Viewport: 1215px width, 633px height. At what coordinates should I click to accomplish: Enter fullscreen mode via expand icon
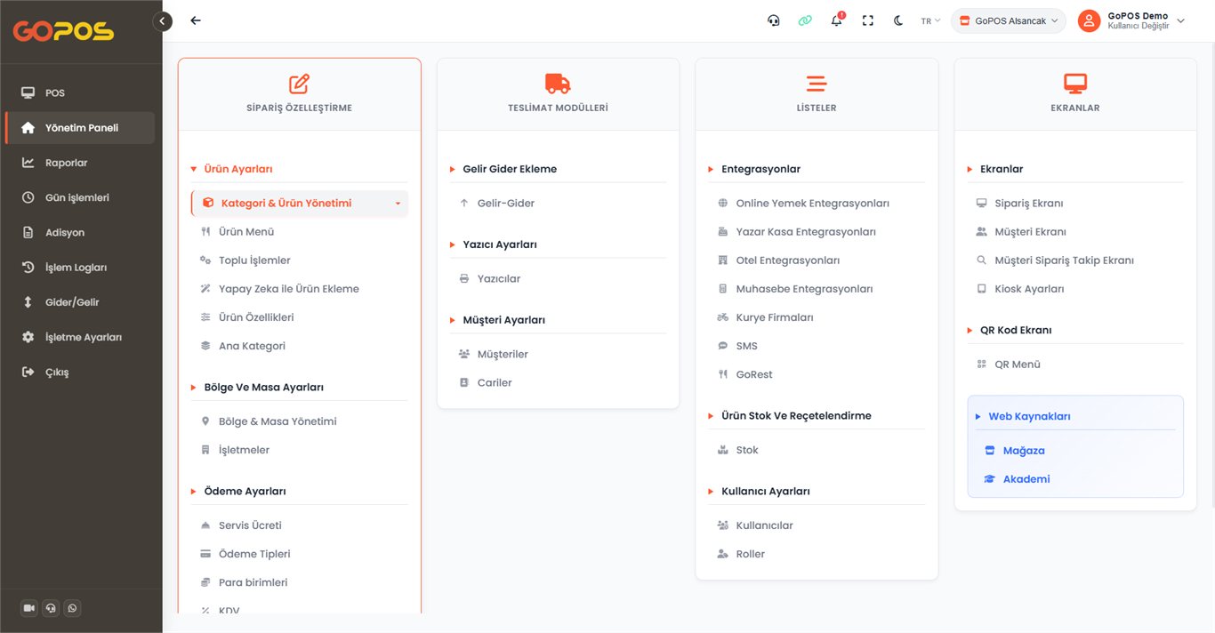click(868, 20)
